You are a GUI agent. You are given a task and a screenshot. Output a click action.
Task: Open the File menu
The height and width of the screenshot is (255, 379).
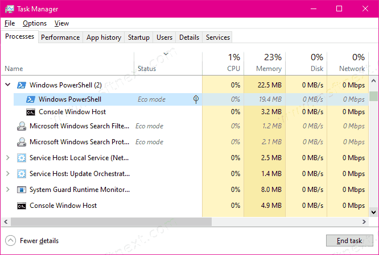coord(10,23)
